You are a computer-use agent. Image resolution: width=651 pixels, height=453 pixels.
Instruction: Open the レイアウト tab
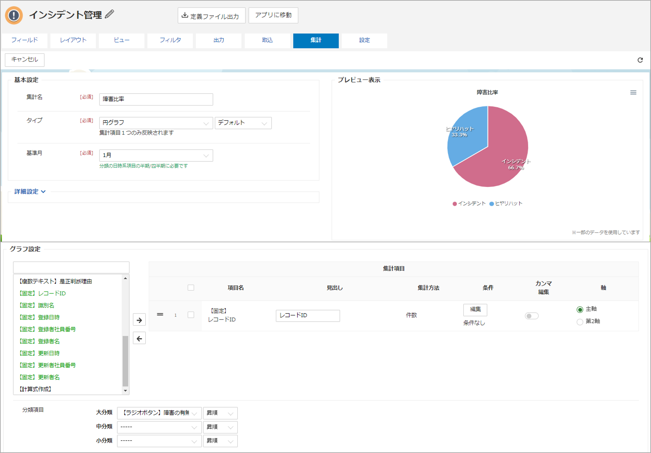(x=73, y=40)
